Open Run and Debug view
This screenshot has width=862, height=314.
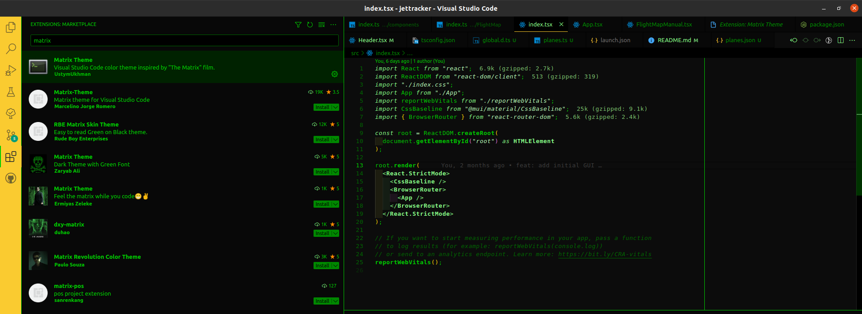point(11,70)
